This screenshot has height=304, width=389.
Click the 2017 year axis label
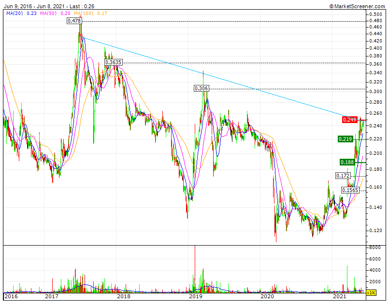52,296
